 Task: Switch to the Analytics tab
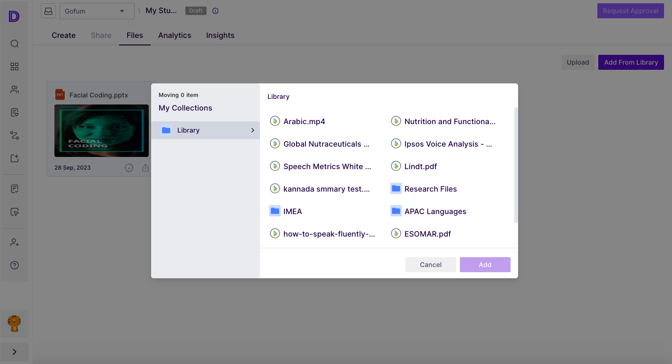click(175, 36)
